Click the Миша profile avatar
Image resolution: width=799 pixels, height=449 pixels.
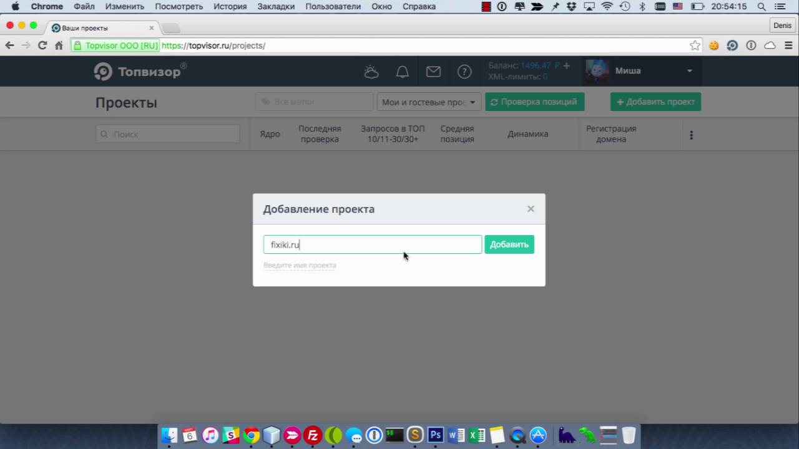click(x=597, y=71)
